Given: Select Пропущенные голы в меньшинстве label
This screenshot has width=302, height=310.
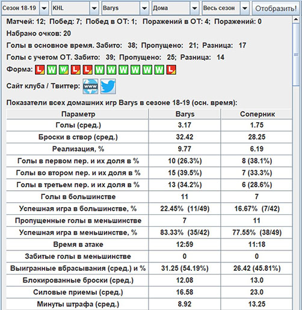Looking at the screenshot, I should (x=78, y=221).
